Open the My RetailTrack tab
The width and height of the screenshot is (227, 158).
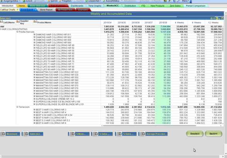click(65, 10)
